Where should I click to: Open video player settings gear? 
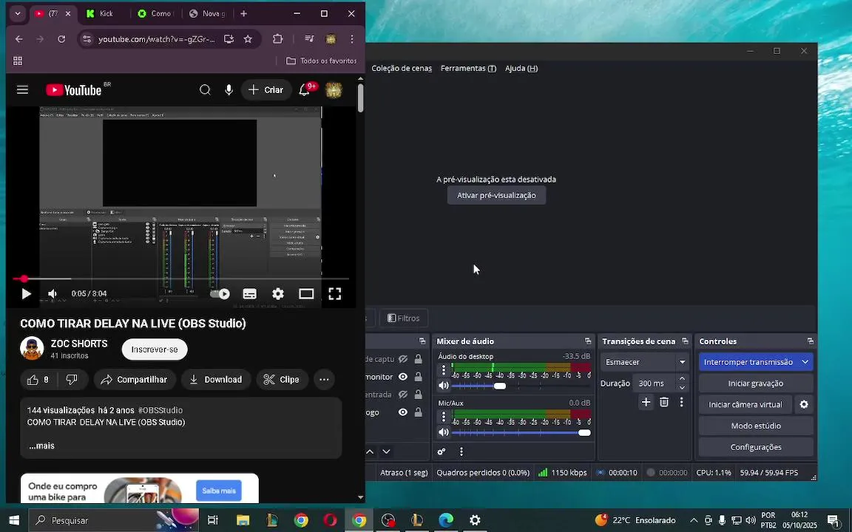click(x=278, y=293)
